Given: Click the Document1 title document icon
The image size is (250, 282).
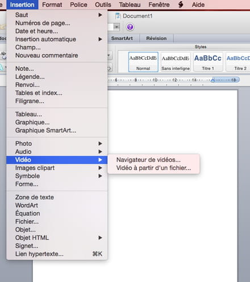Looking at the screenshot, I should [x=118, y=16].
